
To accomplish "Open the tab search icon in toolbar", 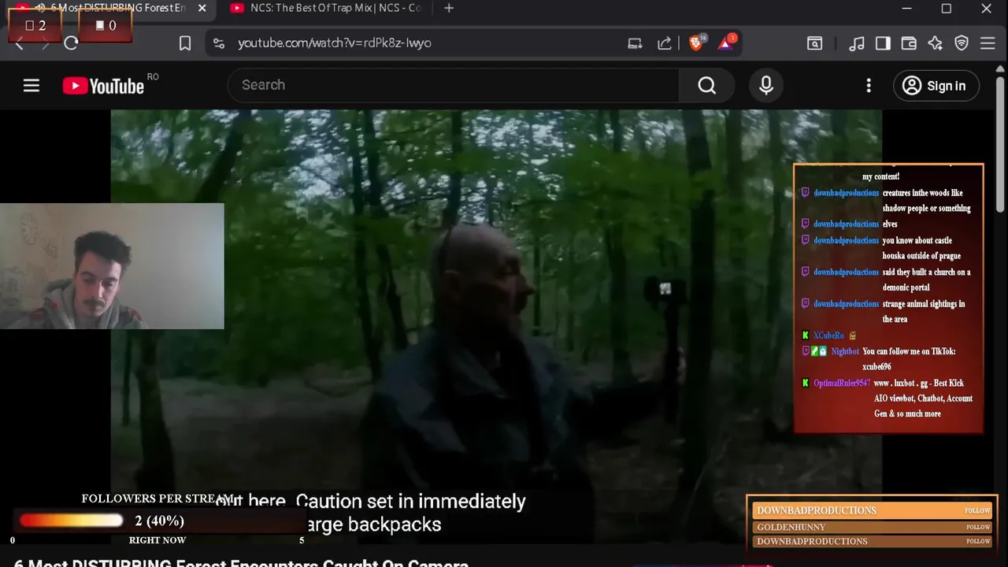I will [815, 43].
